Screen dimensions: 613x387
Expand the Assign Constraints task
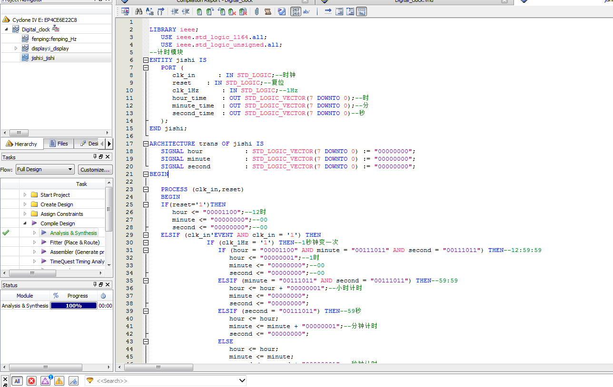tap(25, 214)
